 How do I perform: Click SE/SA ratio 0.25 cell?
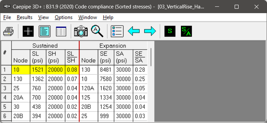[x=140, y=79]
